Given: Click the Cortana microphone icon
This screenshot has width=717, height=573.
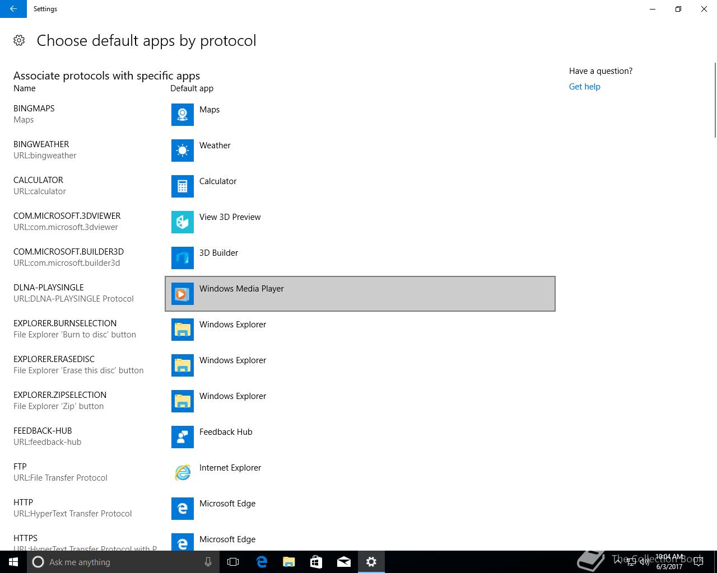Looking at the screenshot, I should pyautogui.click(x=208, y=562).
